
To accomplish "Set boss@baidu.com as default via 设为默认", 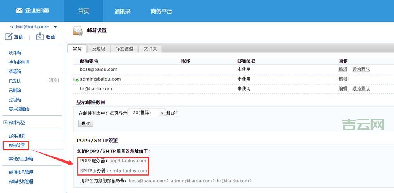I will click(x=361, y=69).
